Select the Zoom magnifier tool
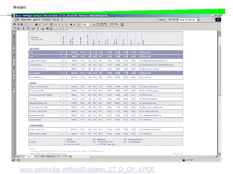 point(18,29)
